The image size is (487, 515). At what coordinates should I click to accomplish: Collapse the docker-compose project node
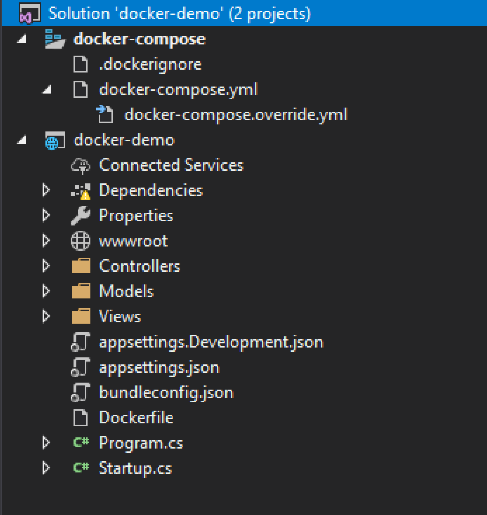pyautogui.click(x=21, y=39)
